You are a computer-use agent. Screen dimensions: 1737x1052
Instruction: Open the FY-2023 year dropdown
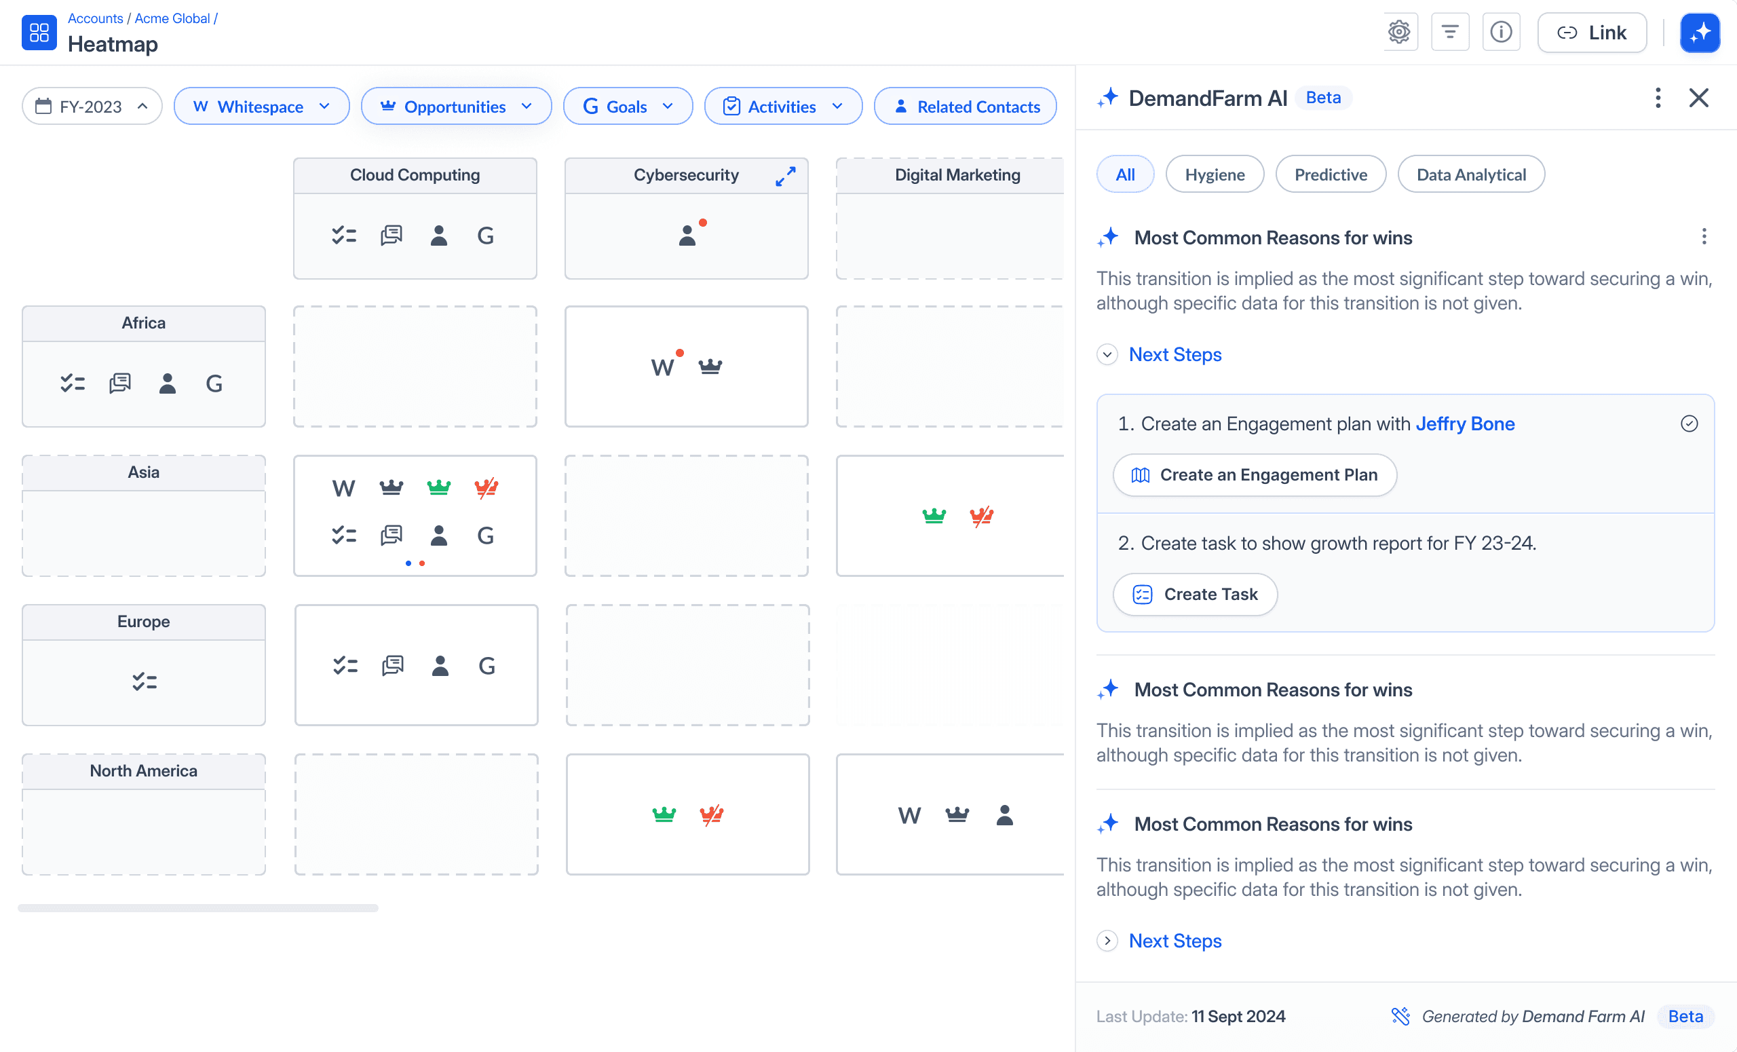click(x=92, y=107)
